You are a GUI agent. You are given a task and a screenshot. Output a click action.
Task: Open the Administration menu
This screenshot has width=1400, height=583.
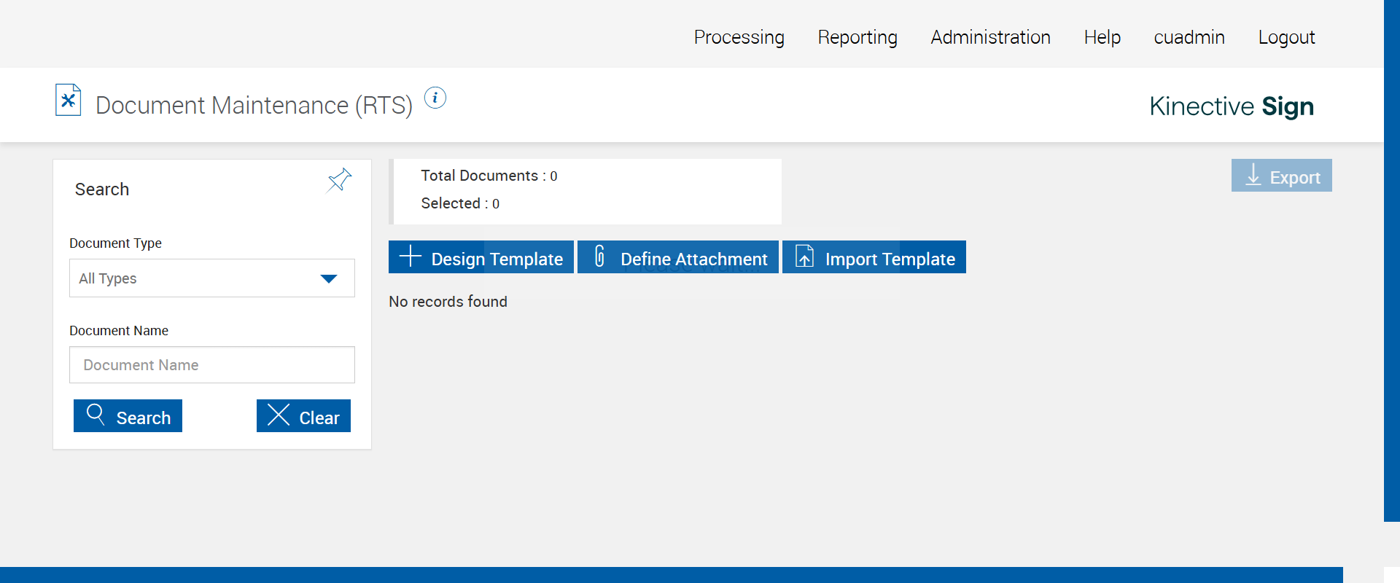pos(990,37)
